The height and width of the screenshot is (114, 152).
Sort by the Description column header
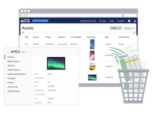tap(62, 37)
